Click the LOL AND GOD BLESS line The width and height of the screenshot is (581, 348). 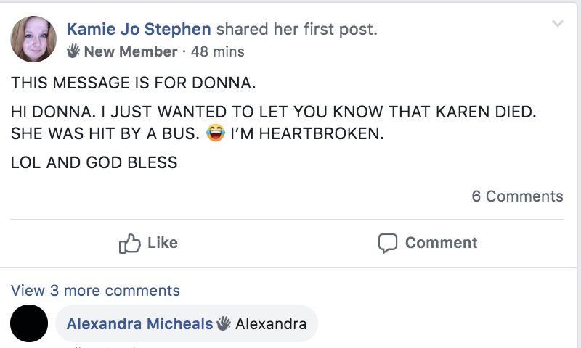coord(94,162)
